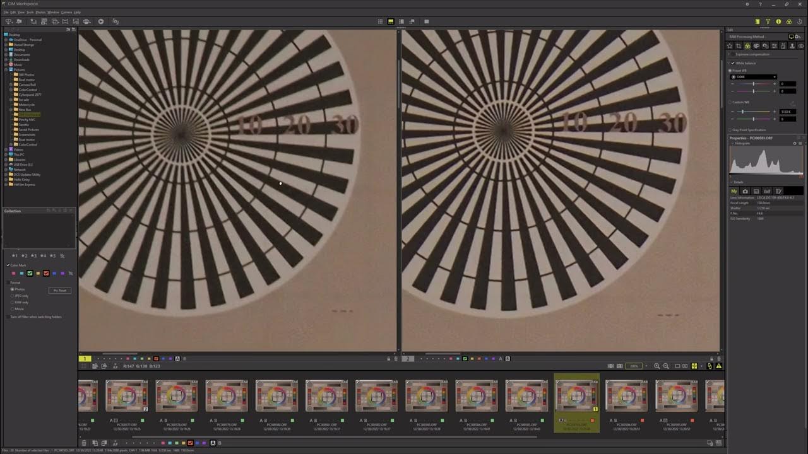Open application settings gear in title bar
808x454 pixels.
(x=747, y=4)
